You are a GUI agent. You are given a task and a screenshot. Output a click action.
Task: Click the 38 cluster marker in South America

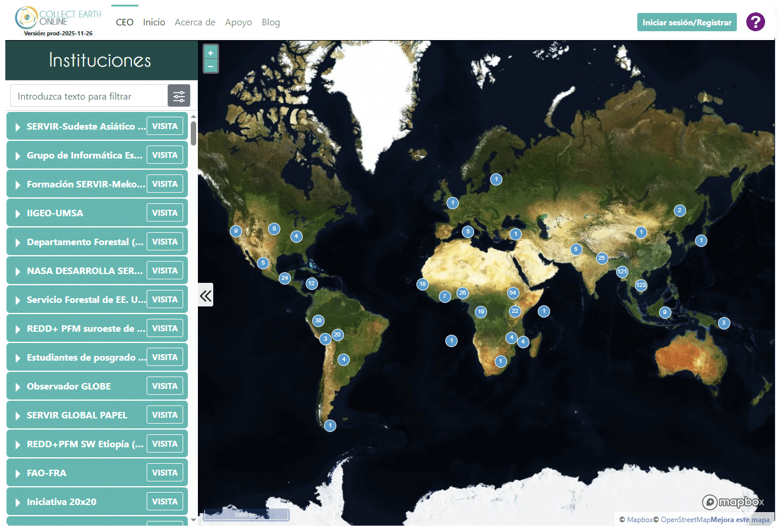(x=318, y=321)
